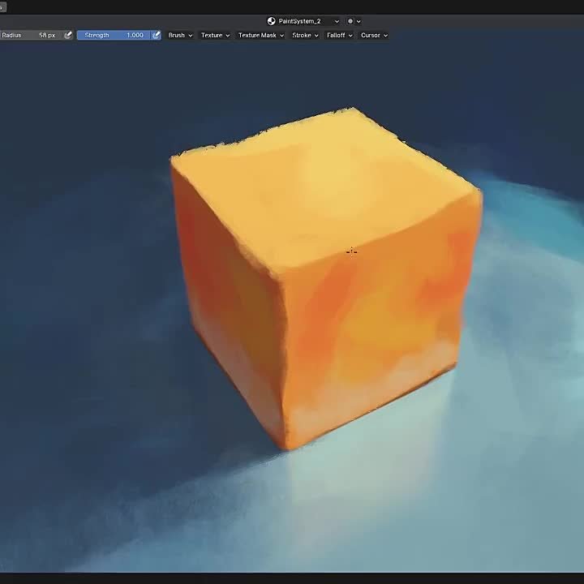Open the PaintSystem_2 selector dropdown
The height and width of the screenshot is (584, 584).
(337, 21)
